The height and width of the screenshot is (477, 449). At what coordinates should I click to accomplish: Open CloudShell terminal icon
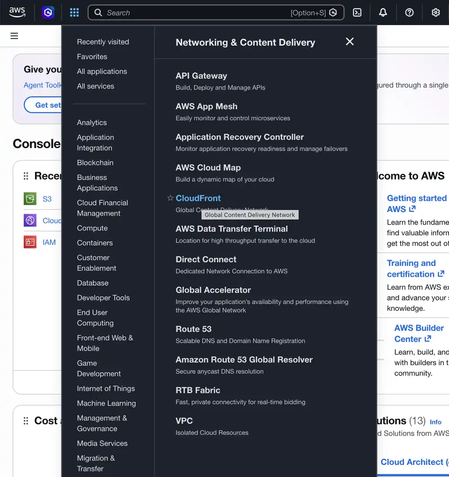357,13
